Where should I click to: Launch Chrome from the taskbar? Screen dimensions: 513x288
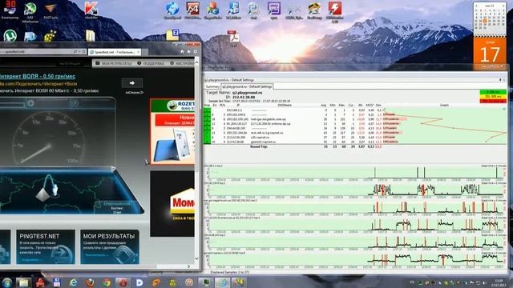tap(107, 282)
